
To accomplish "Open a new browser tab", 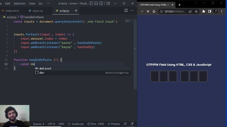I will tap(179, 5).
